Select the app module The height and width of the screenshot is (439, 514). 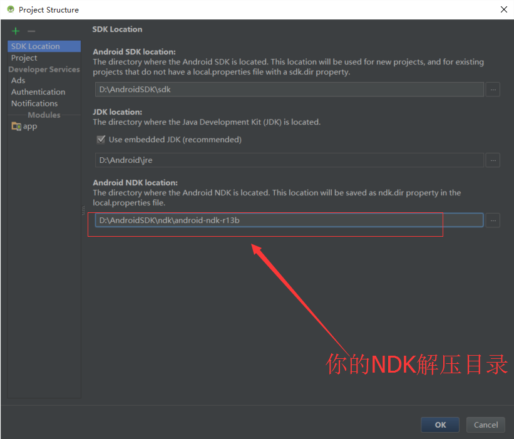(30, 127)
